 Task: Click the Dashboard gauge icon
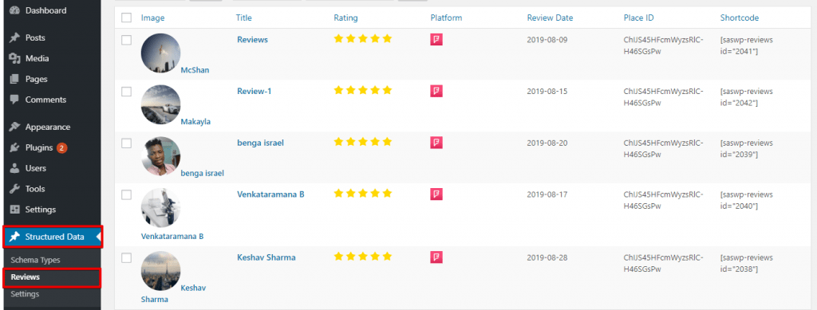tap(14, 10)
